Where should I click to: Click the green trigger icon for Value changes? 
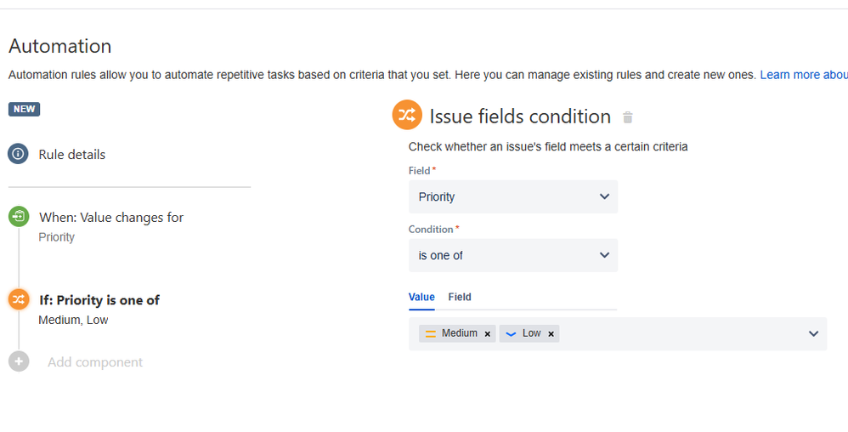coord(19,217)
